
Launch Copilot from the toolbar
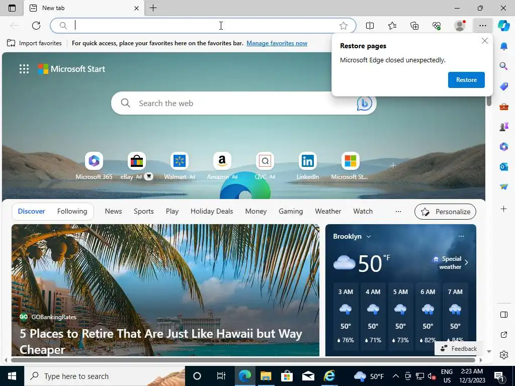coord(503,26)
